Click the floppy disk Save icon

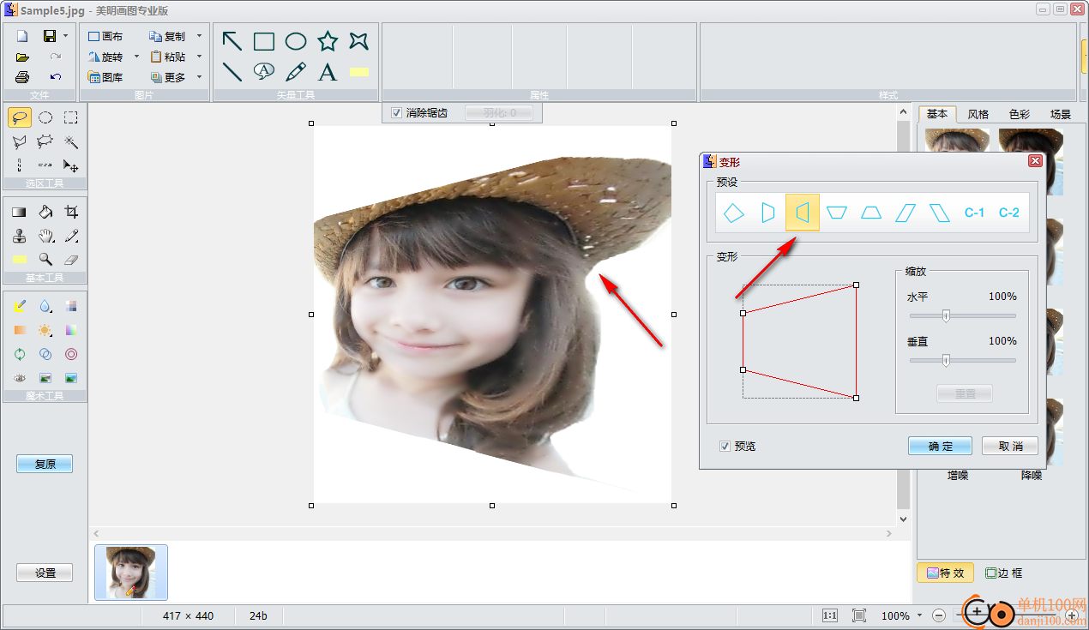(x=50, y=36)
